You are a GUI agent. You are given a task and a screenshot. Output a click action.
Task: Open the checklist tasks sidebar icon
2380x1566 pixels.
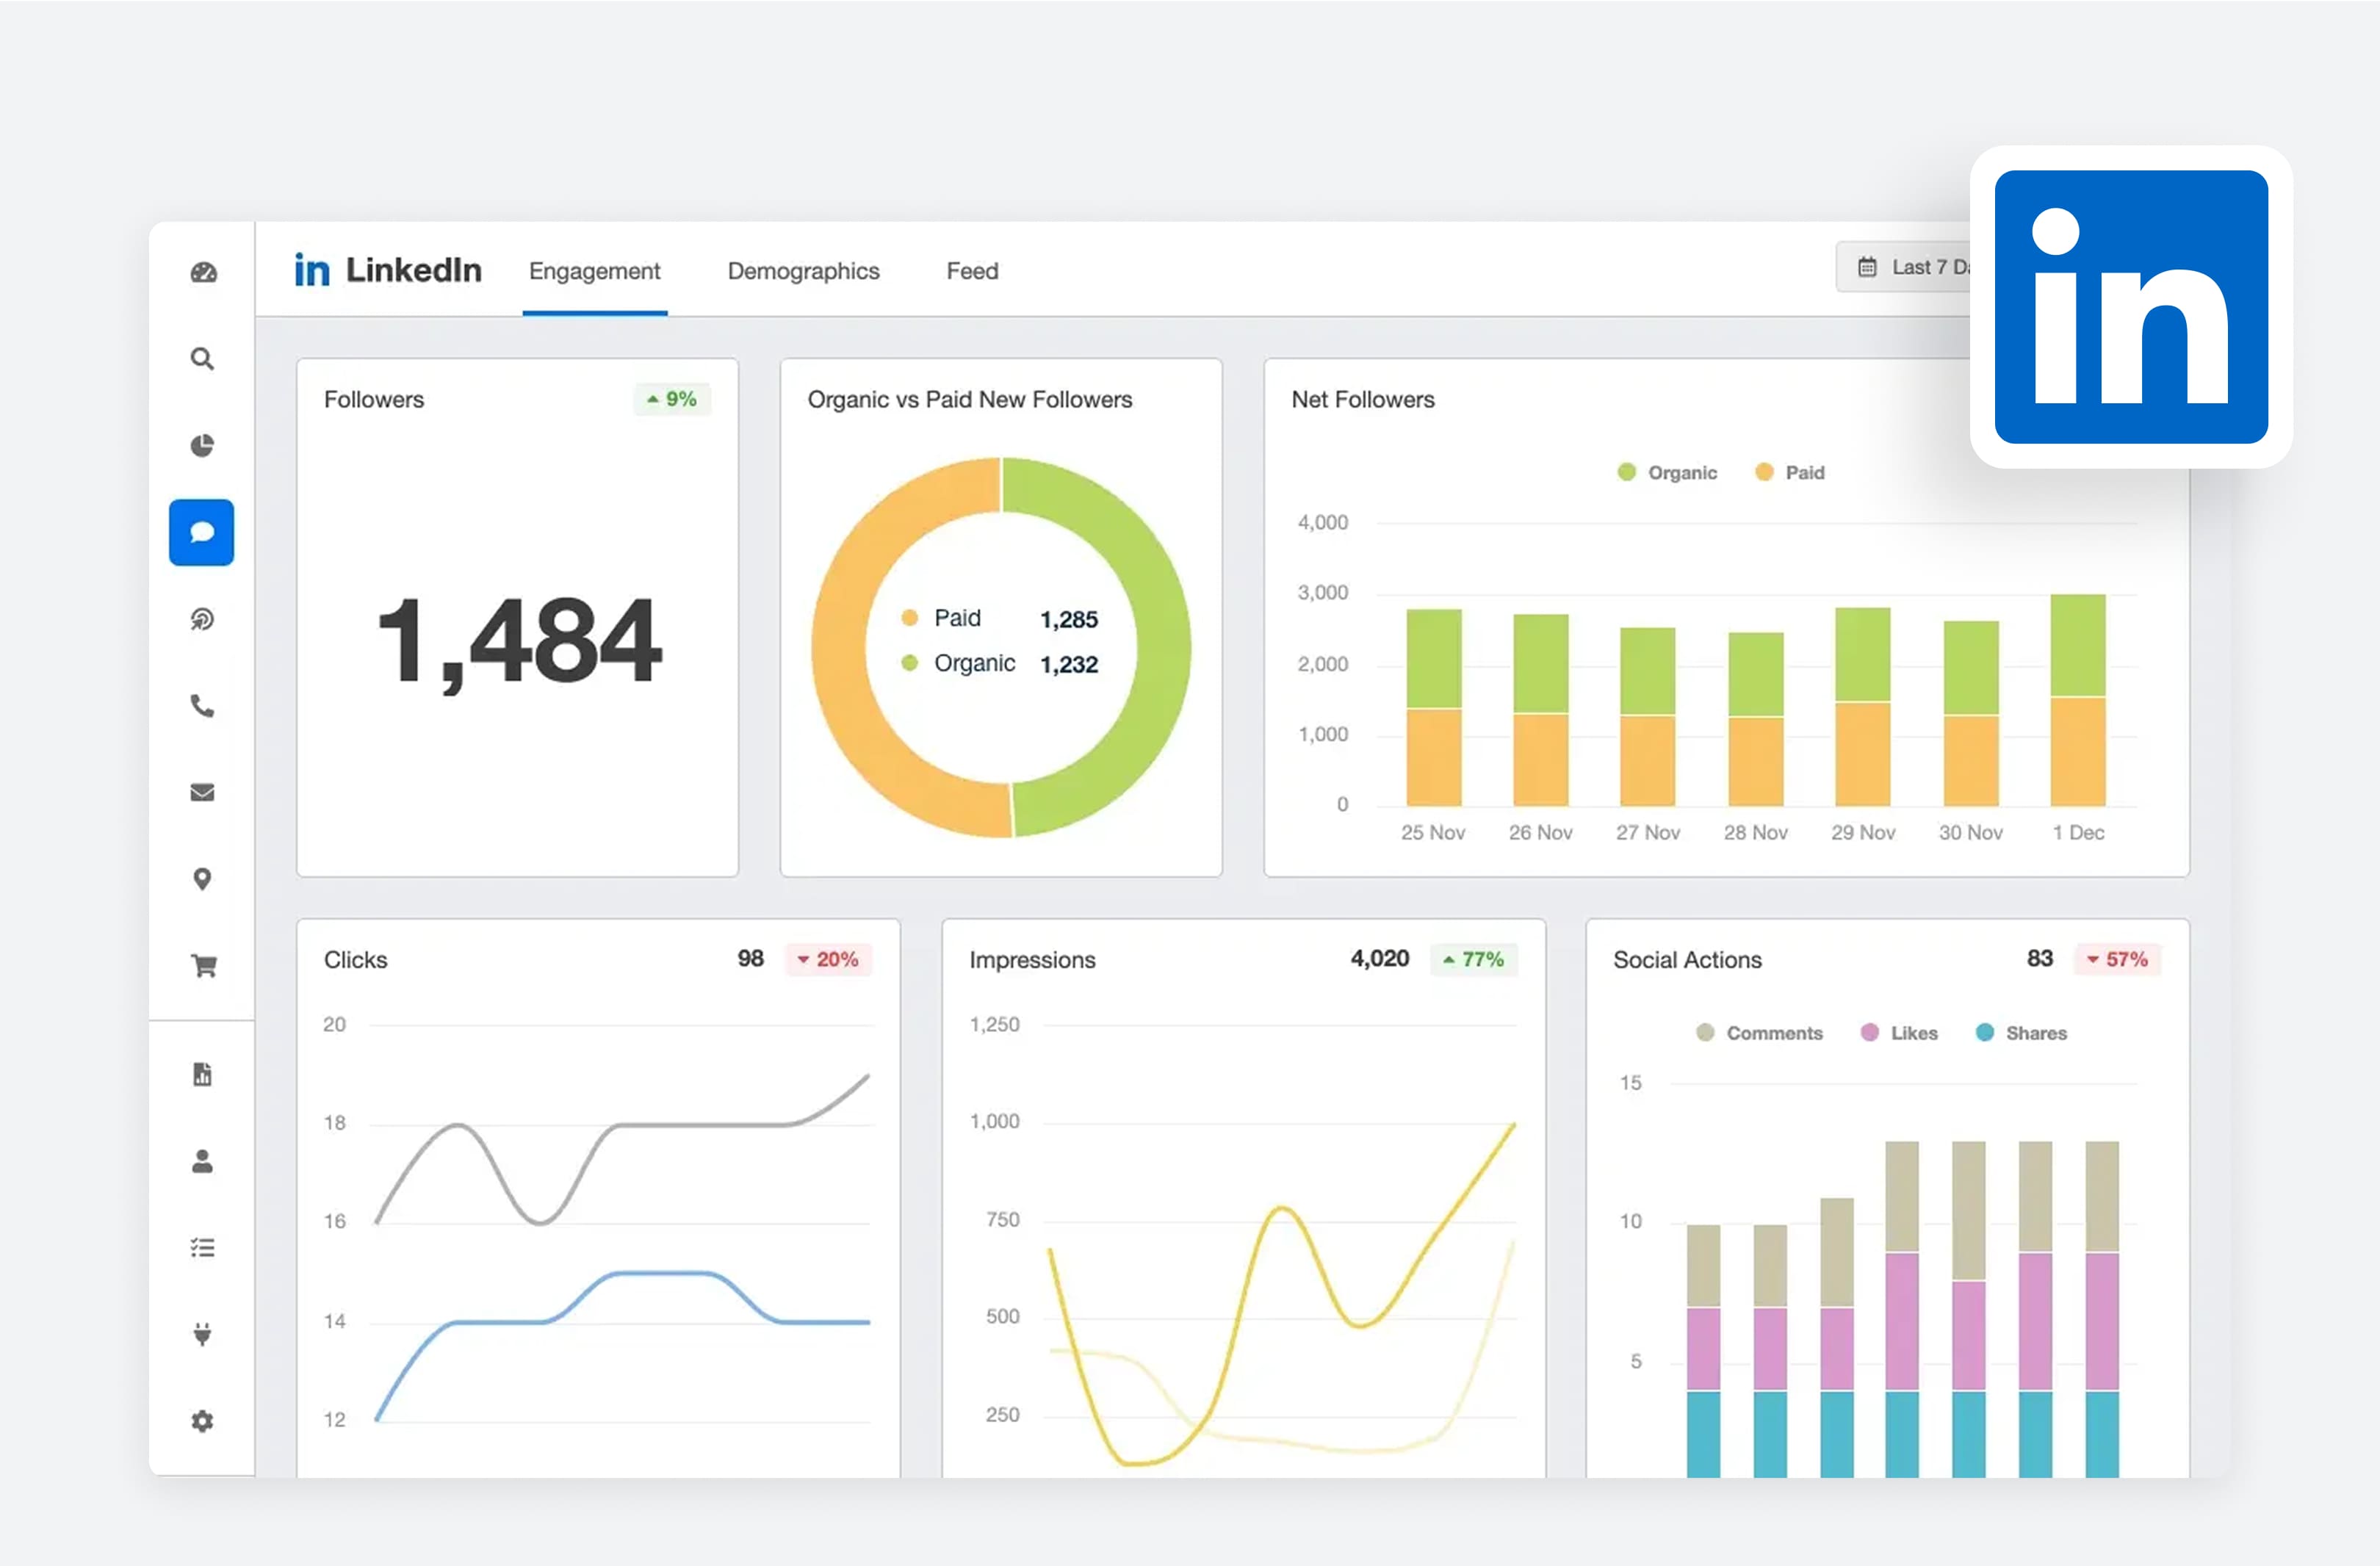(202, 1247)
